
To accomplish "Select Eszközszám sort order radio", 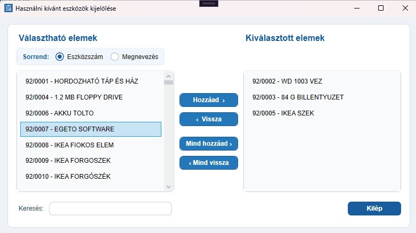I will 60,57.
